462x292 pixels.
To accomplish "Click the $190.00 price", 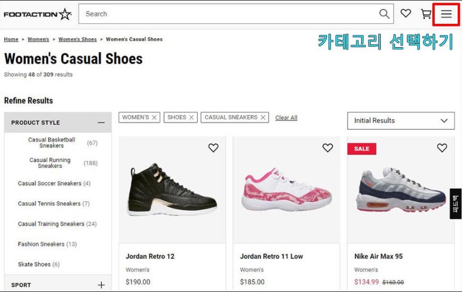I will (x=138, y=282).
